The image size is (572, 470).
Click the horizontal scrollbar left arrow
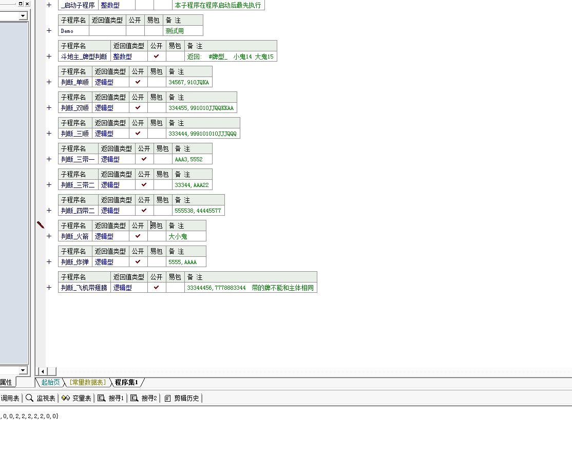coord(43,371)
